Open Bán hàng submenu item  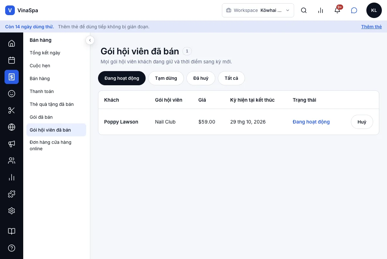(56, 79)
